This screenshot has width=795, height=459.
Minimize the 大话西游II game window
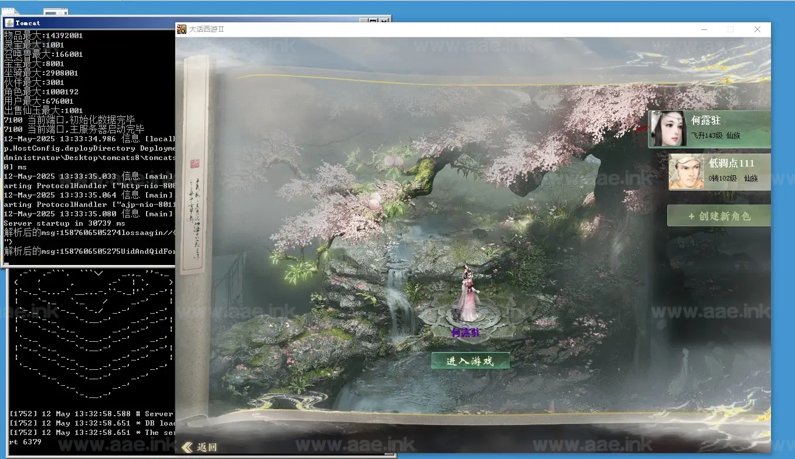pos(704,29)
